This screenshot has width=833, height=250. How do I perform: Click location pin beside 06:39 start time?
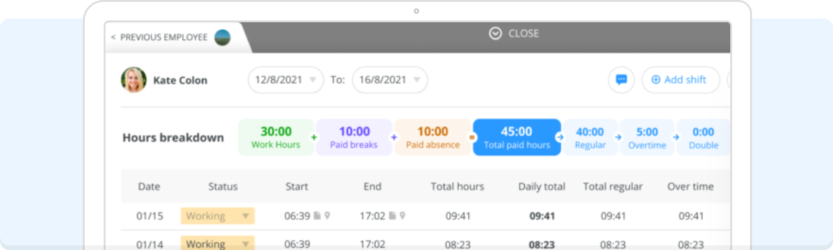327,216
